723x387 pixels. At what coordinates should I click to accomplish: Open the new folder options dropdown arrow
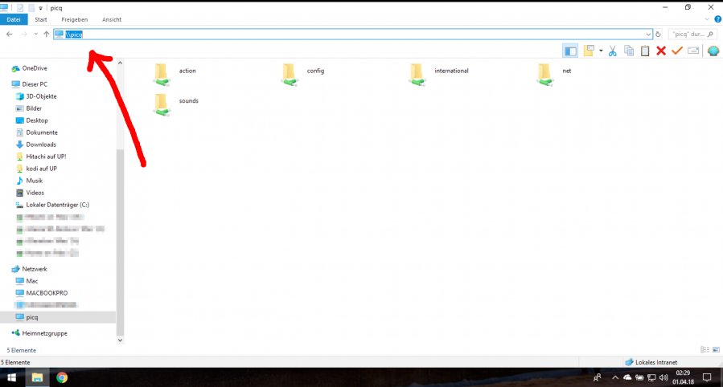pyautogui.click(x=600, y=51)
